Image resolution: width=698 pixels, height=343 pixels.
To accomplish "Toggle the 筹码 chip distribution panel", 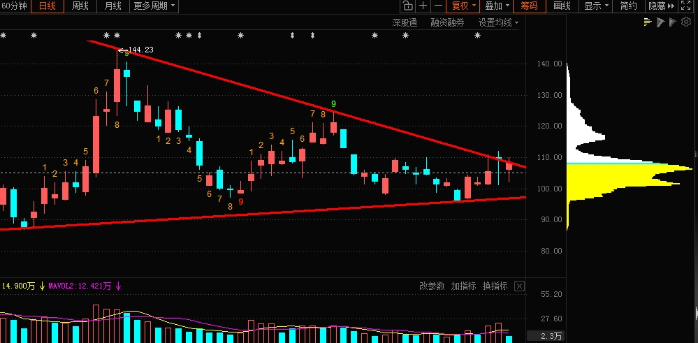I will click(530, 6).
